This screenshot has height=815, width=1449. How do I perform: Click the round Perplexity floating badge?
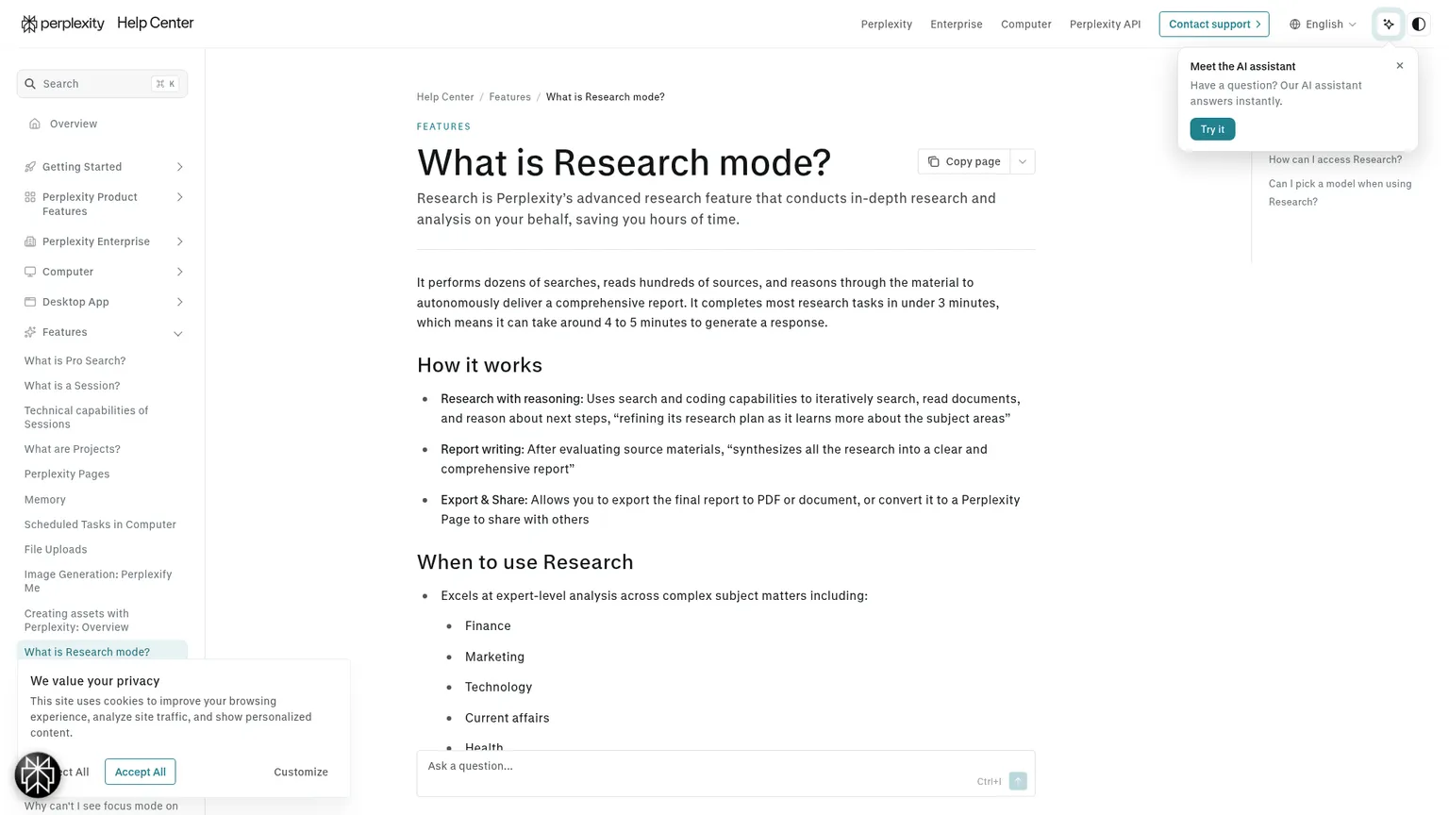click(x=38, y=774)
